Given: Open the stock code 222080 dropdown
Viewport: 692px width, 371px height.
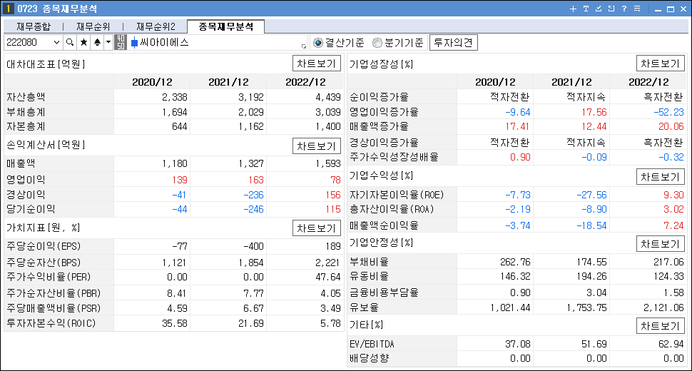Looking at the screenshot, I should (56, 42).
